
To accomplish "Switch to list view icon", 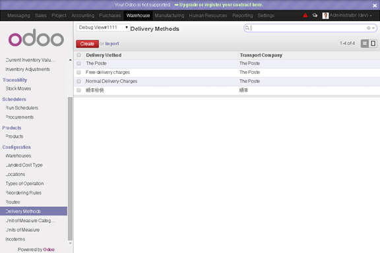I will tap(365, 43).
